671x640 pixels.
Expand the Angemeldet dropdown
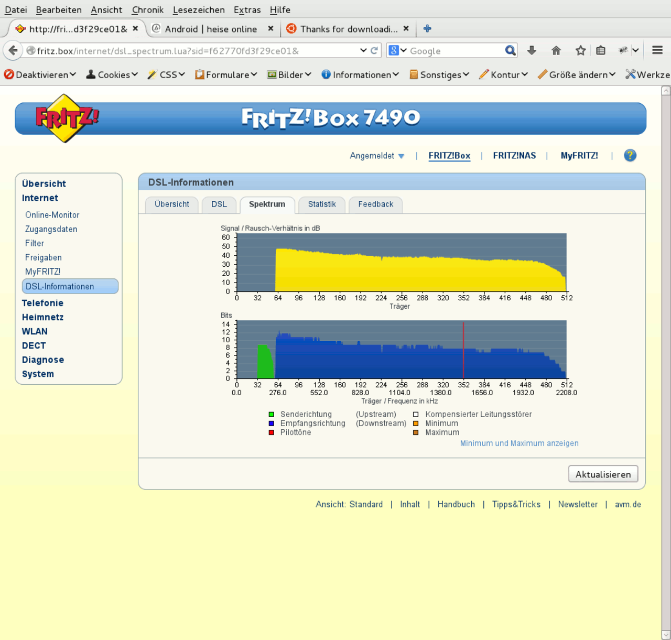377,156
